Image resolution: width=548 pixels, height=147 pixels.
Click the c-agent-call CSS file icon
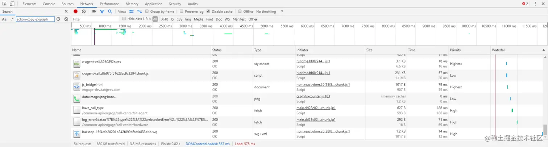(77, 64)
